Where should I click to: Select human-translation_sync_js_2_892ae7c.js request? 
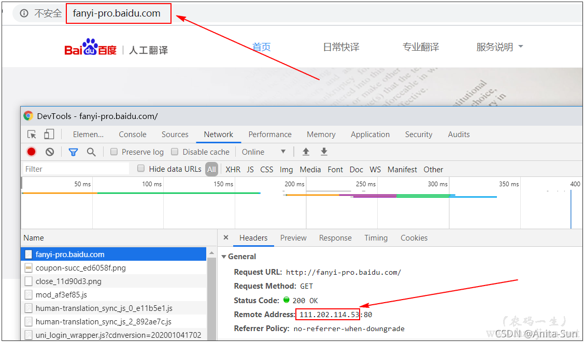113,321
